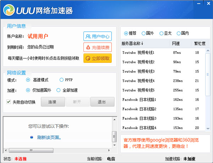Select the 推荐 server filter
This screenshot has width=213, height=163.
tap(126, 33)
